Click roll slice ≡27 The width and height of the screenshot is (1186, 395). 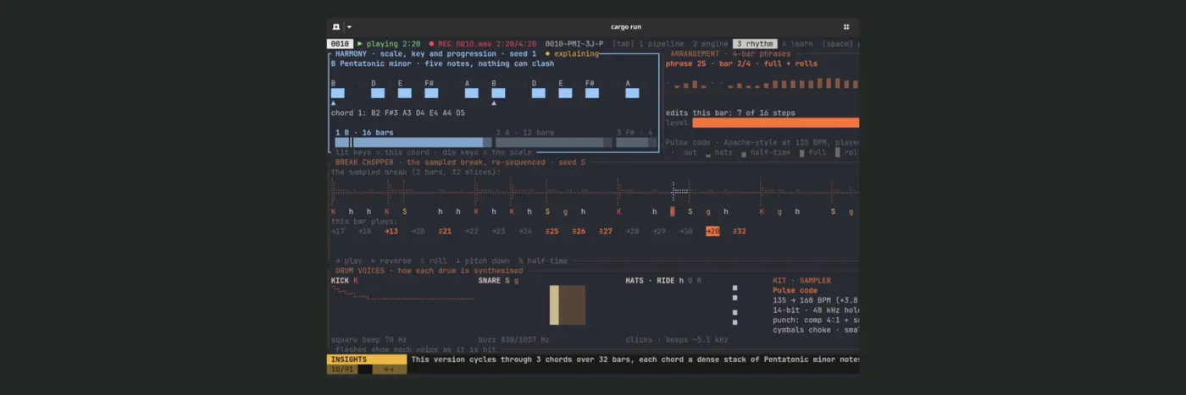coord(606,231)
